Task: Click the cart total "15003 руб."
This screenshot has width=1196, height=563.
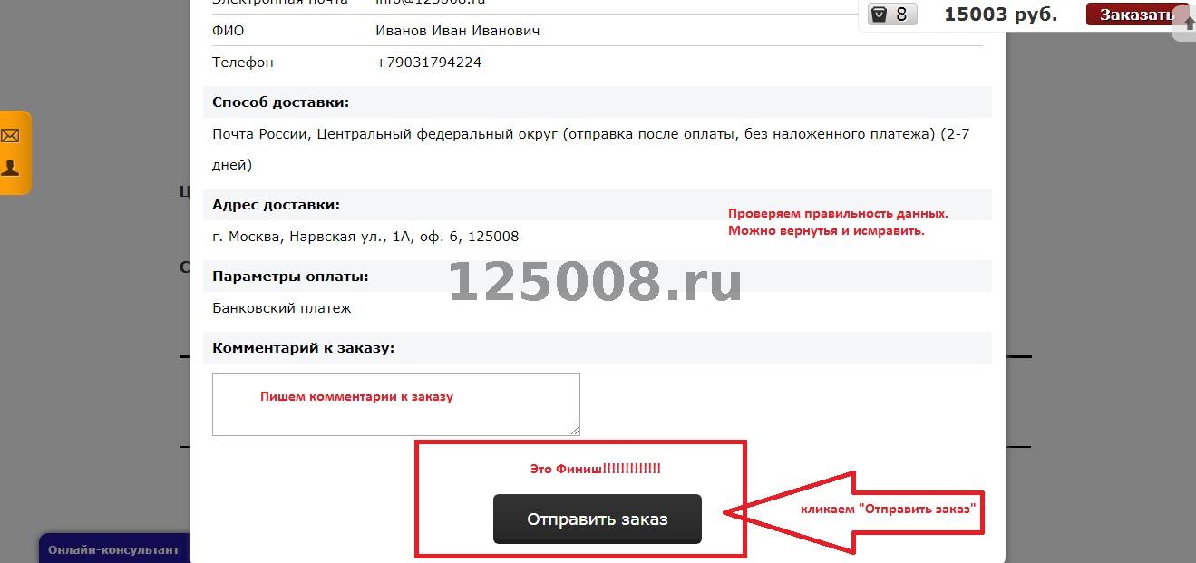Action: tap(1001, 15)
